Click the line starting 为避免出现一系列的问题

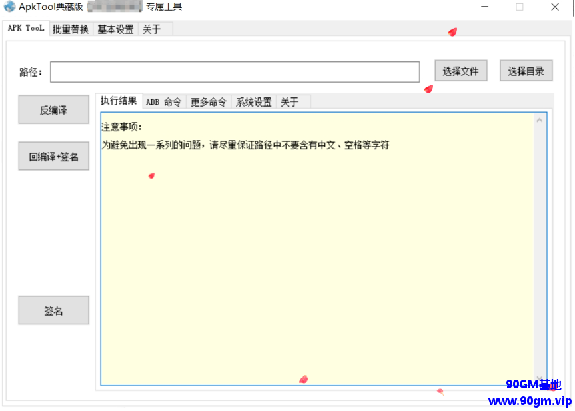(x=245, y=145)
